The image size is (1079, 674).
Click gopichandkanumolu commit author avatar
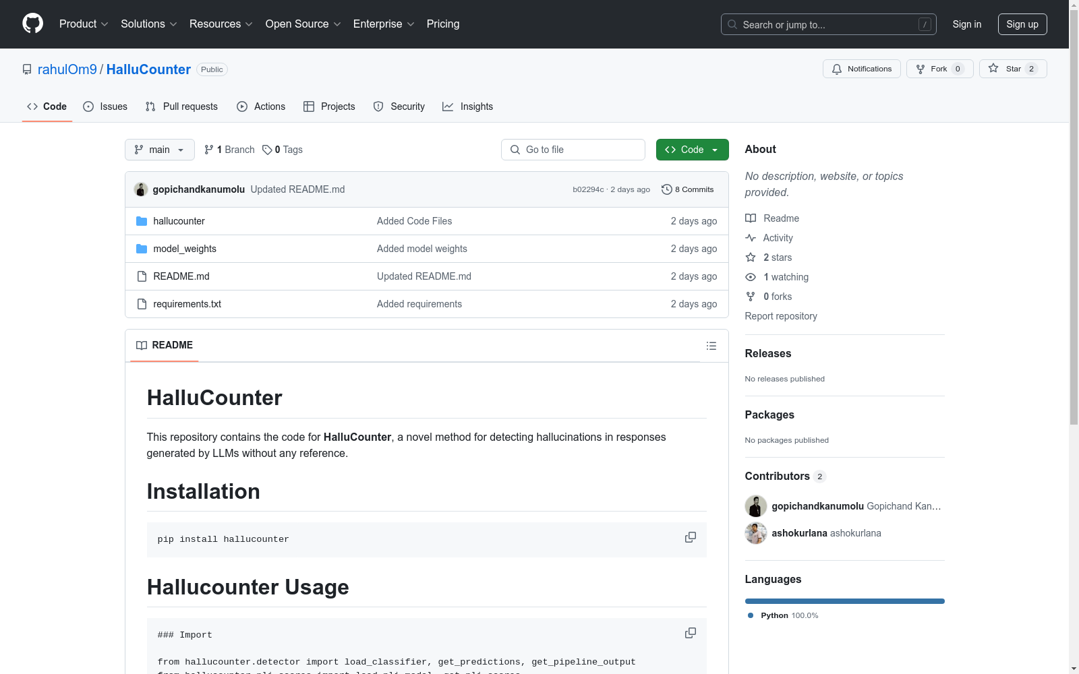click(x=141, y=189)
